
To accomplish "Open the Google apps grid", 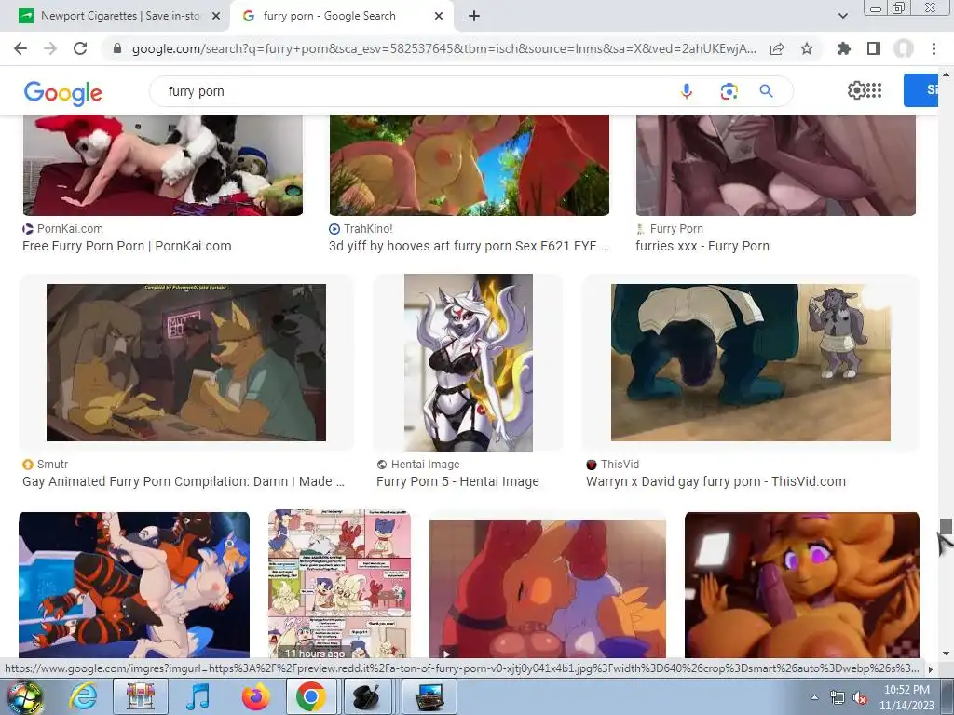I will (873, 90).
